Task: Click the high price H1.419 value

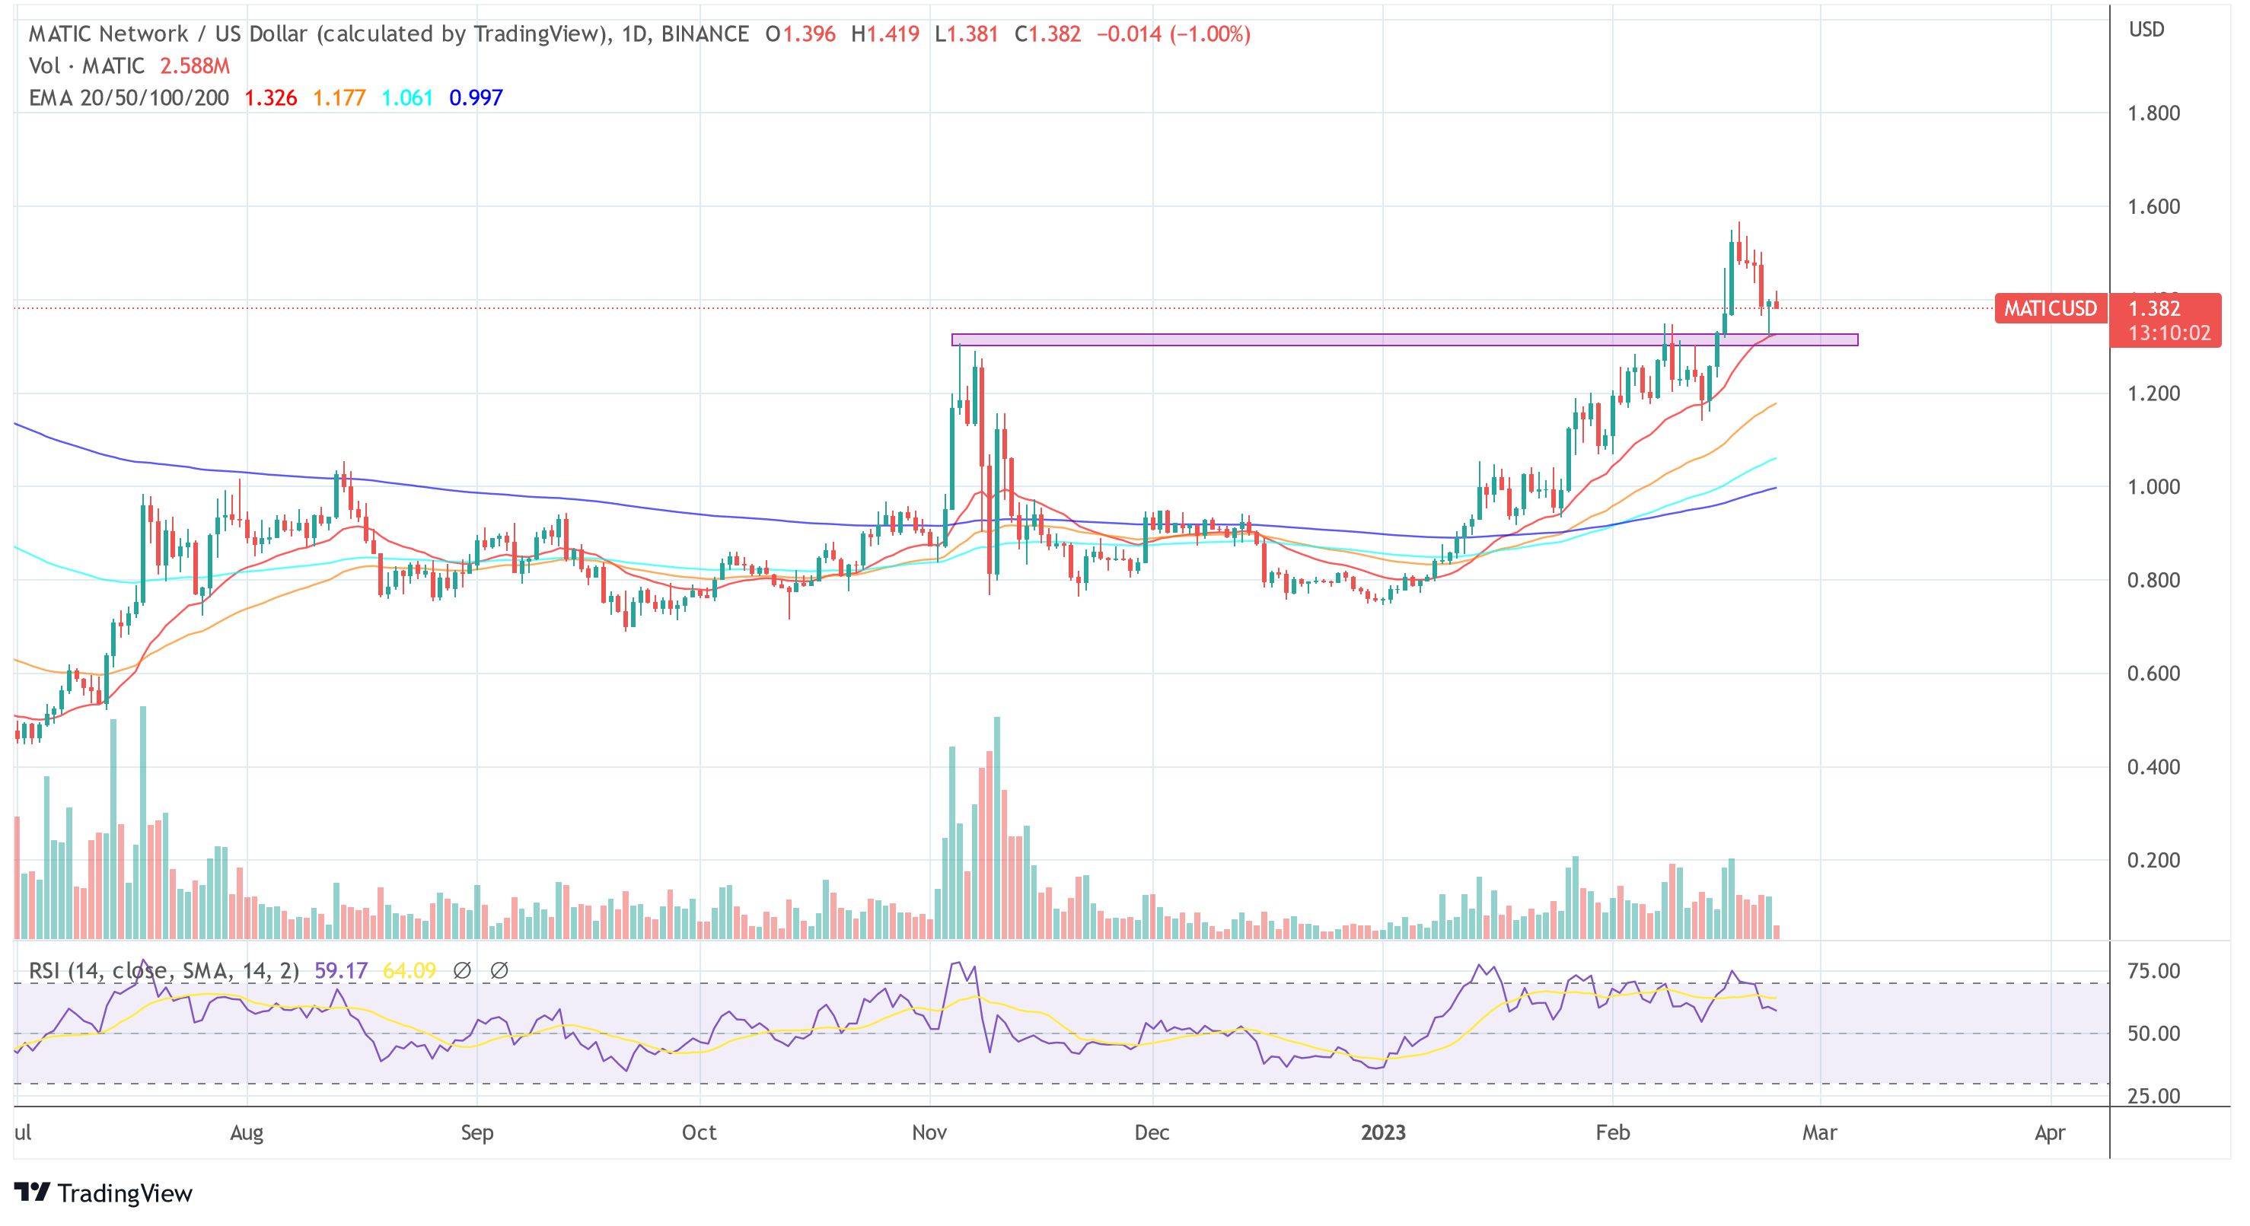Action: click(884, 34)
